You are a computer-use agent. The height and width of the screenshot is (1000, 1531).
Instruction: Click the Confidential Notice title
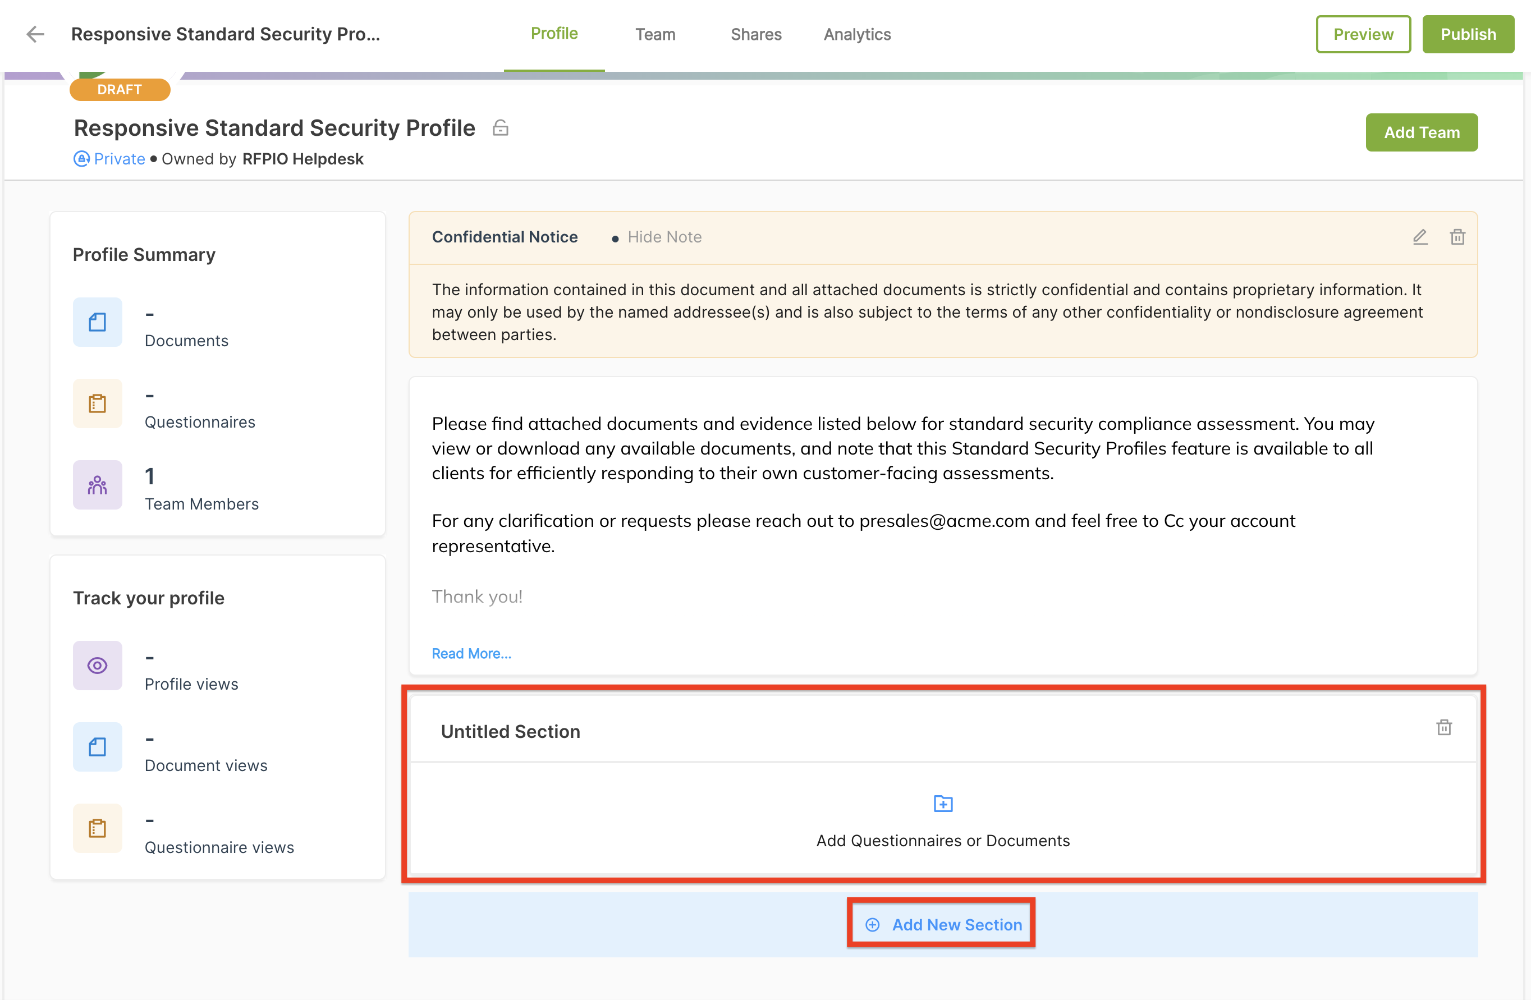point(505,237)
